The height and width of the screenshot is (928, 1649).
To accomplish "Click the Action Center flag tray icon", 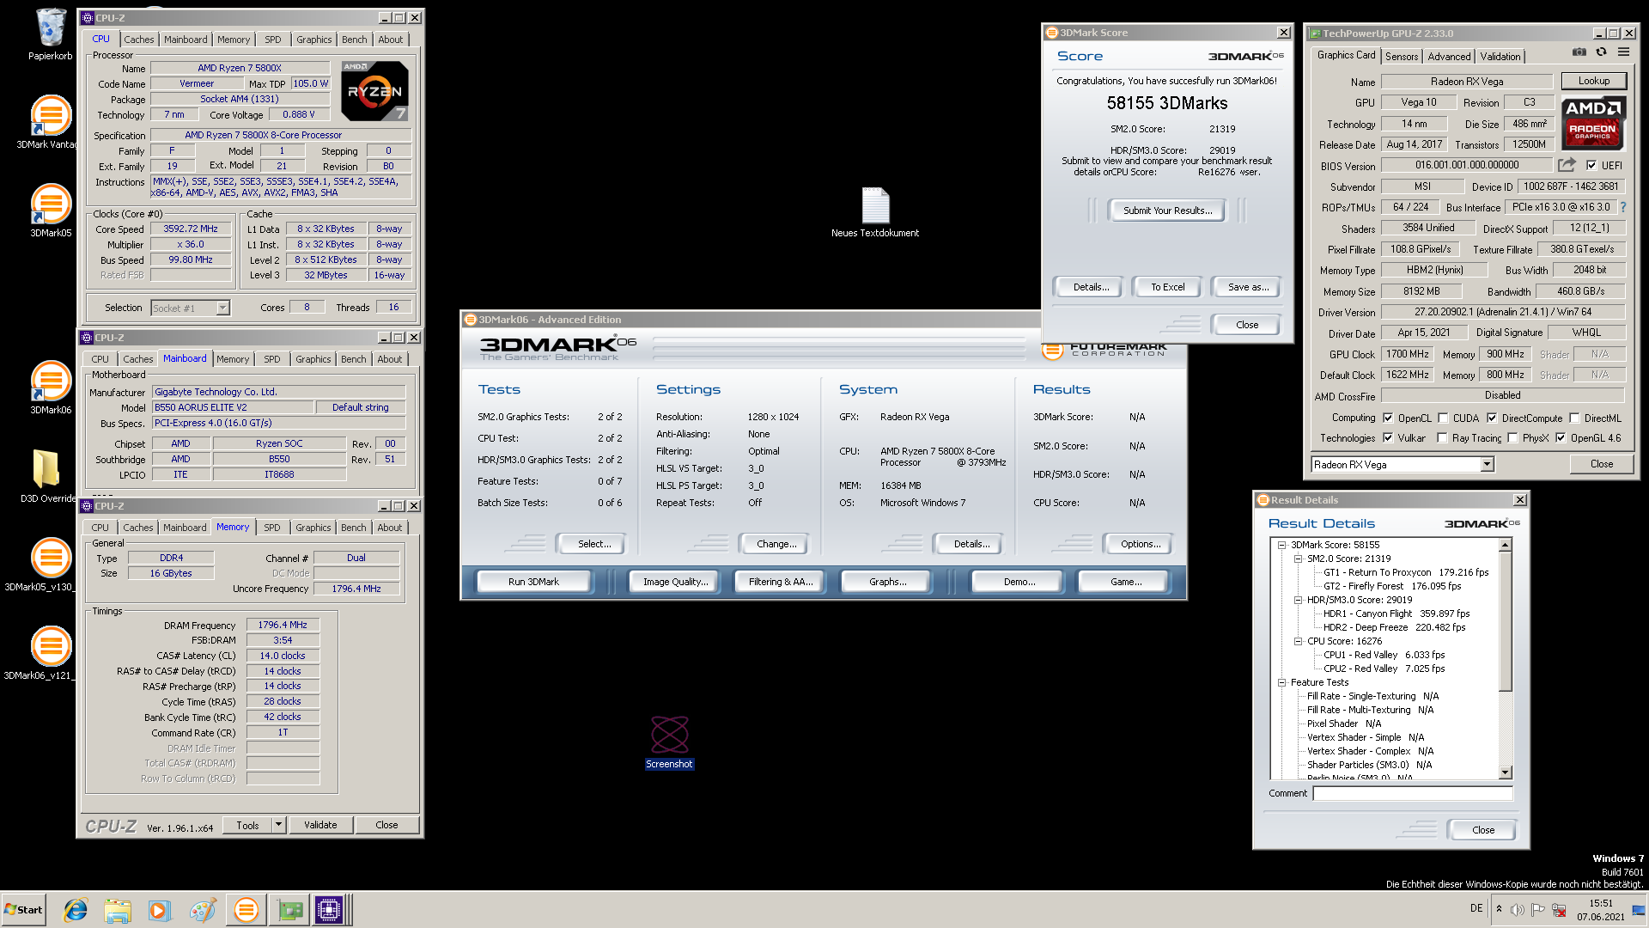I will click(x=1538, y=910).
